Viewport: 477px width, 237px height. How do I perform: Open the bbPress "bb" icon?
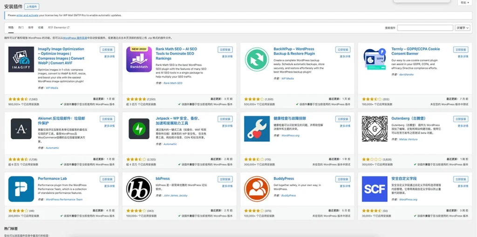click(x=139, y=189)
